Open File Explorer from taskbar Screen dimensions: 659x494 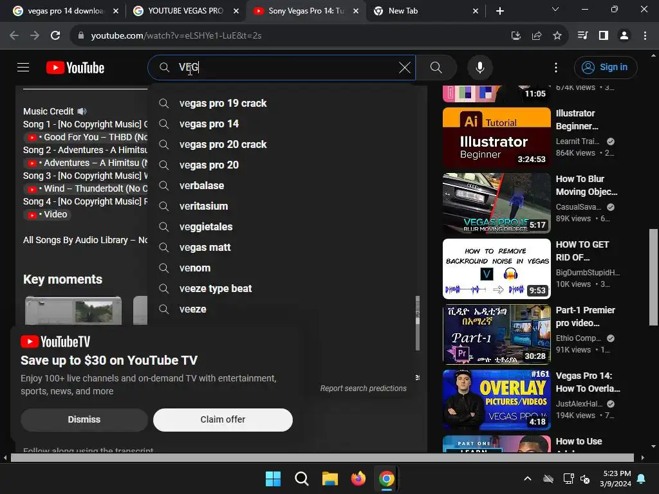(x=330, y=479)
